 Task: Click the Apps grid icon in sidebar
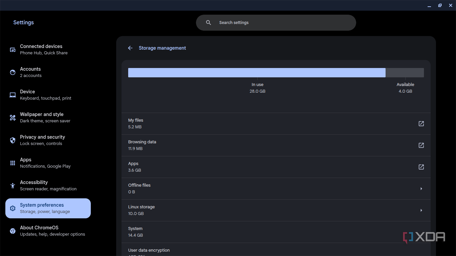click(13, 163)
